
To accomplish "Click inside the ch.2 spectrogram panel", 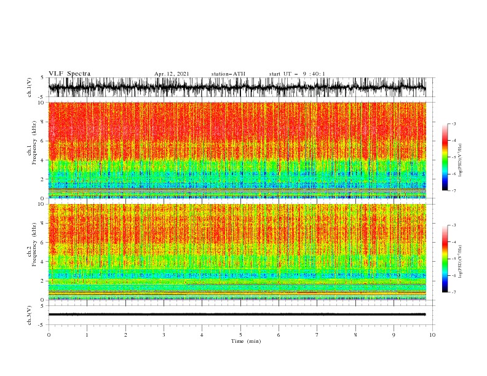I will coord(237,252).
